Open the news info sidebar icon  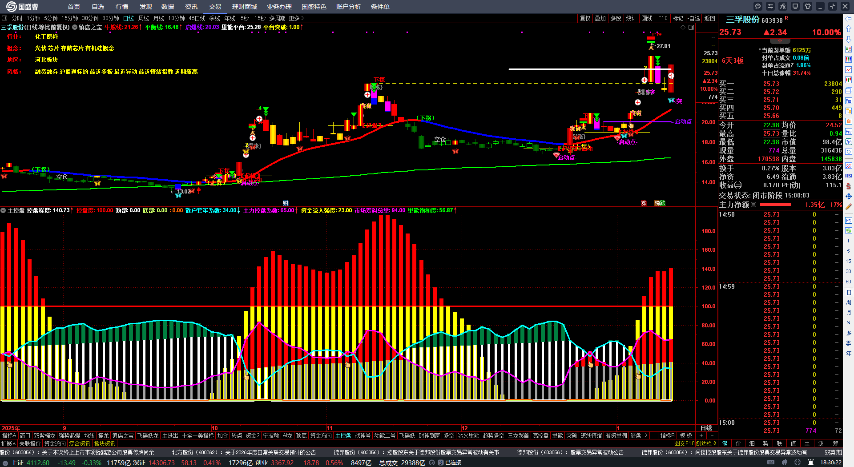pos(849,91)
